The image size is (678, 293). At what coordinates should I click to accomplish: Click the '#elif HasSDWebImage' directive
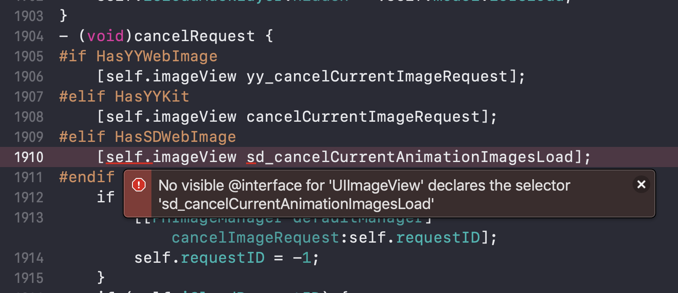[147, 136]
